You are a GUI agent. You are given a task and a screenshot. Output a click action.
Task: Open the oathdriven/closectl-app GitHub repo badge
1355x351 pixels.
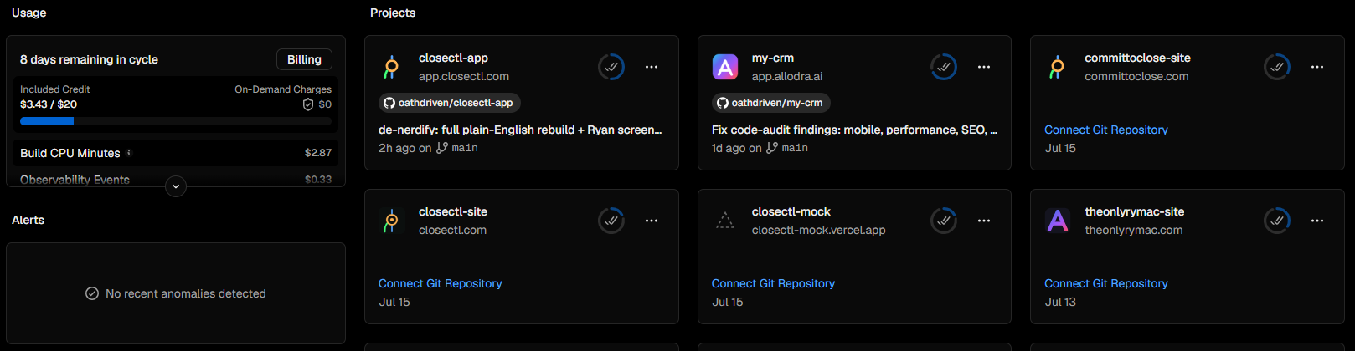450,103
